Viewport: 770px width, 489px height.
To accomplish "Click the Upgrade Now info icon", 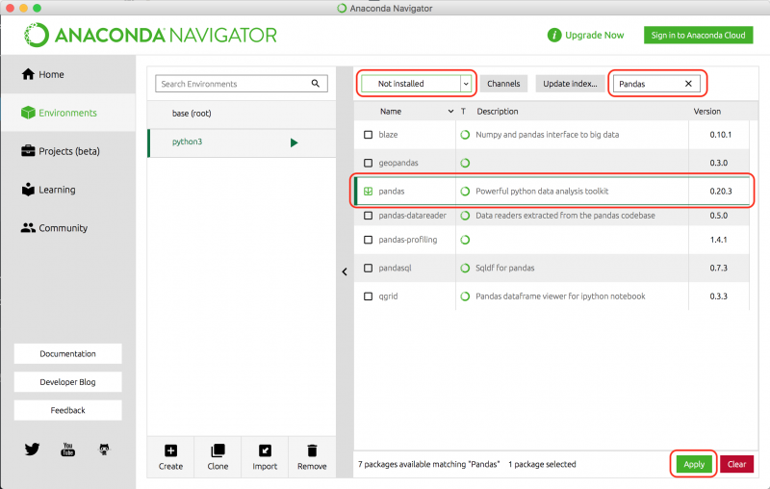I will 554,36.
